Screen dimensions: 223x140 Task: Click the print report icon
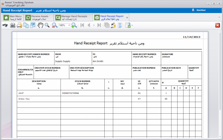(x=13, y=25)
